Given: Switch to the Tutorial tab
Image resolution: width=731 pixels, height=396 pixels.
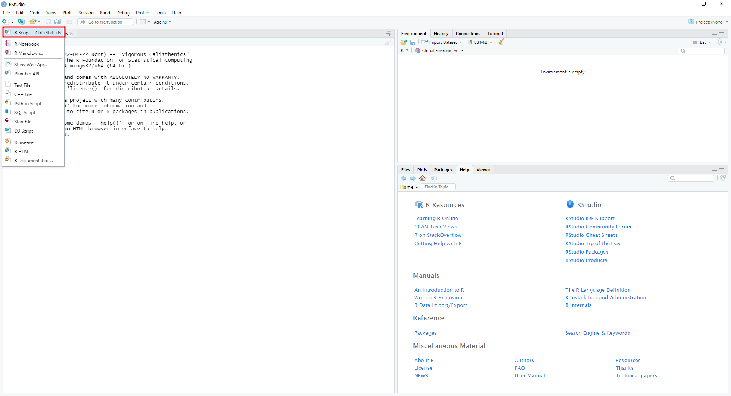Looking at the screenshot, I should (495, 34).
